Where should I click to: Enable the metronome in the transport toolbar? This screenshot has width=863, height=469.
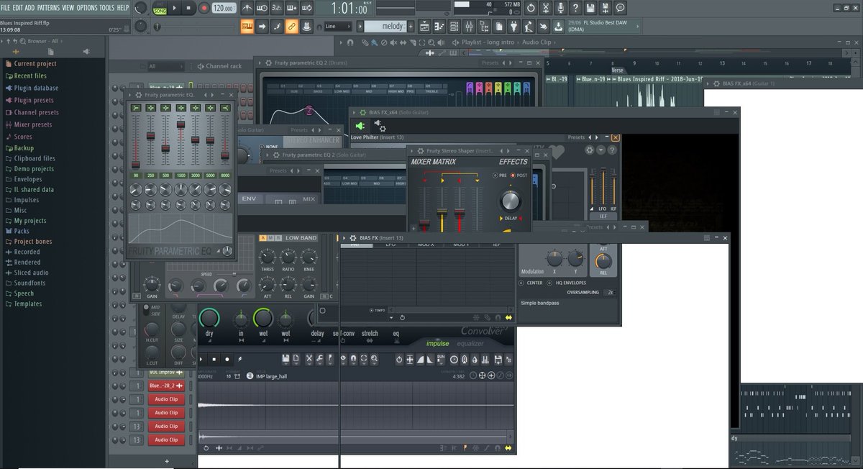coord(247,9)
